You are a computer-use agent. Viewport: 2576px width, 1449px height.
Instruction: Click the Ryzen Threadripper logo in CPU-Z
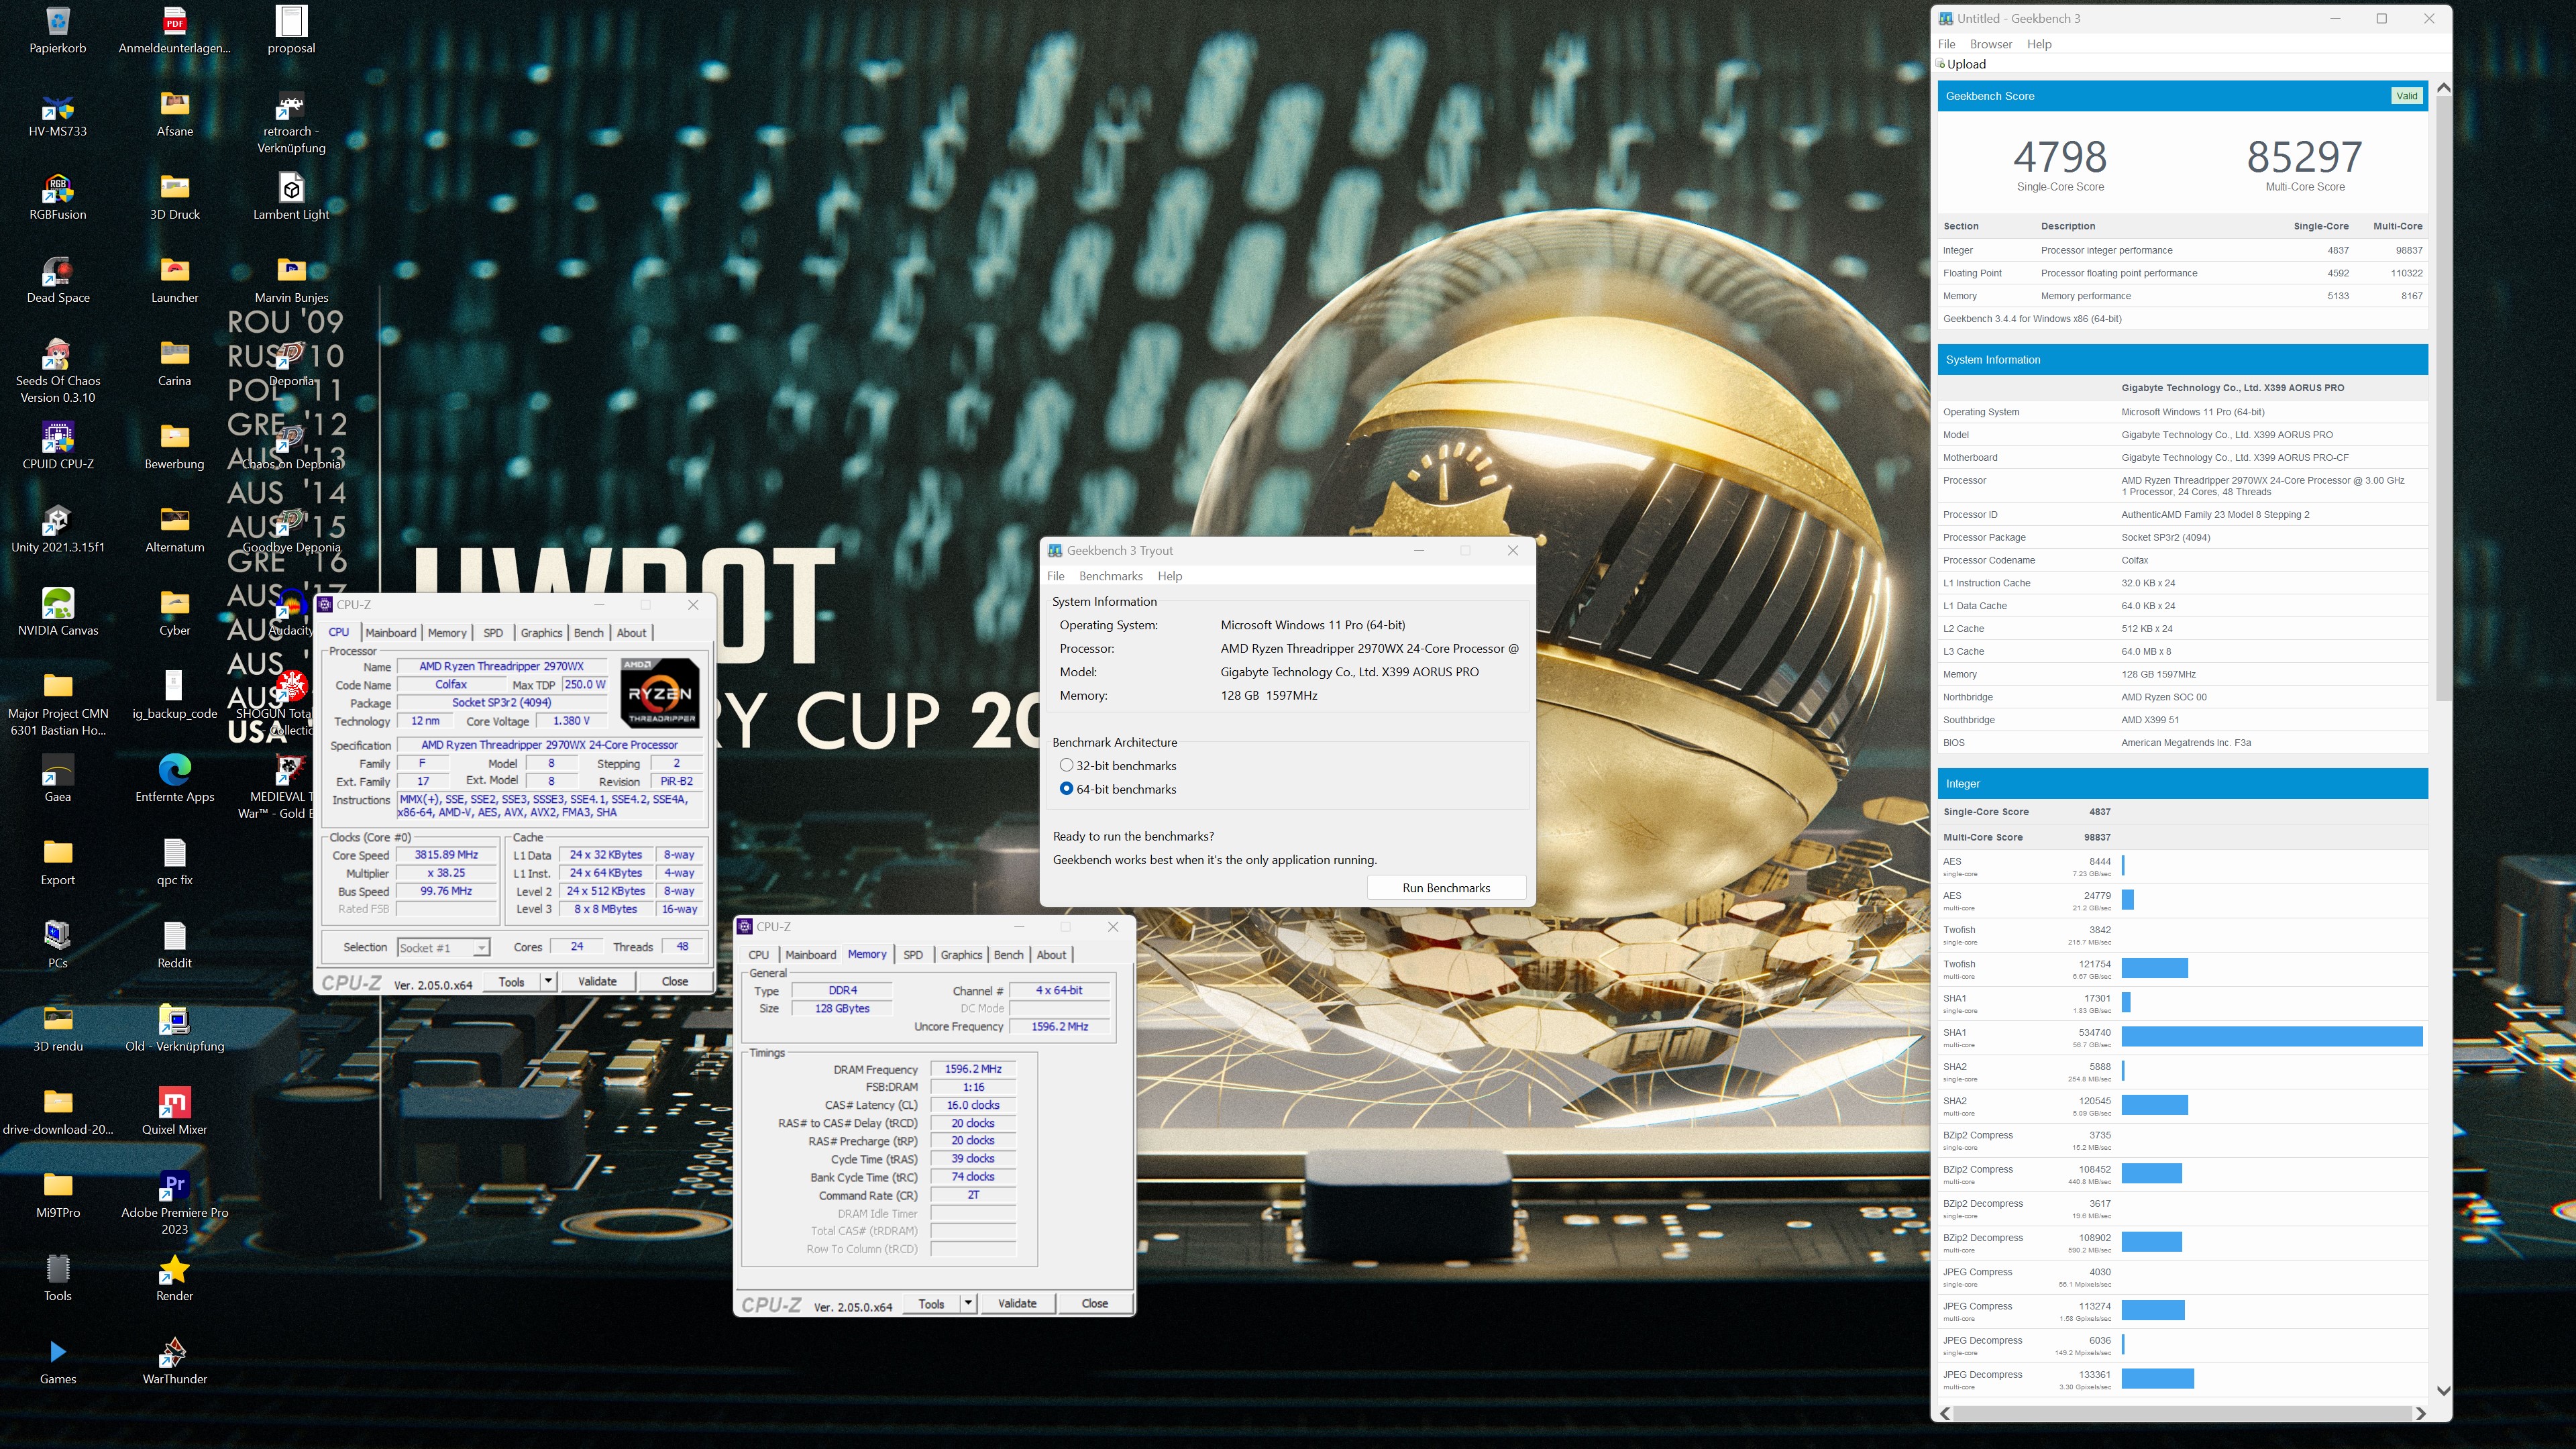pyautogui.click(x=660, y=692)
